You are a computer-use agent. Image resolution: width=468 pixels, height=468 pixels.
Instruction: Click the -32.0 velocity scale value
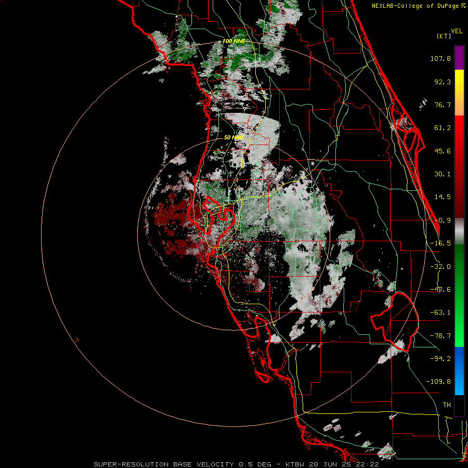tap(440, 267)
